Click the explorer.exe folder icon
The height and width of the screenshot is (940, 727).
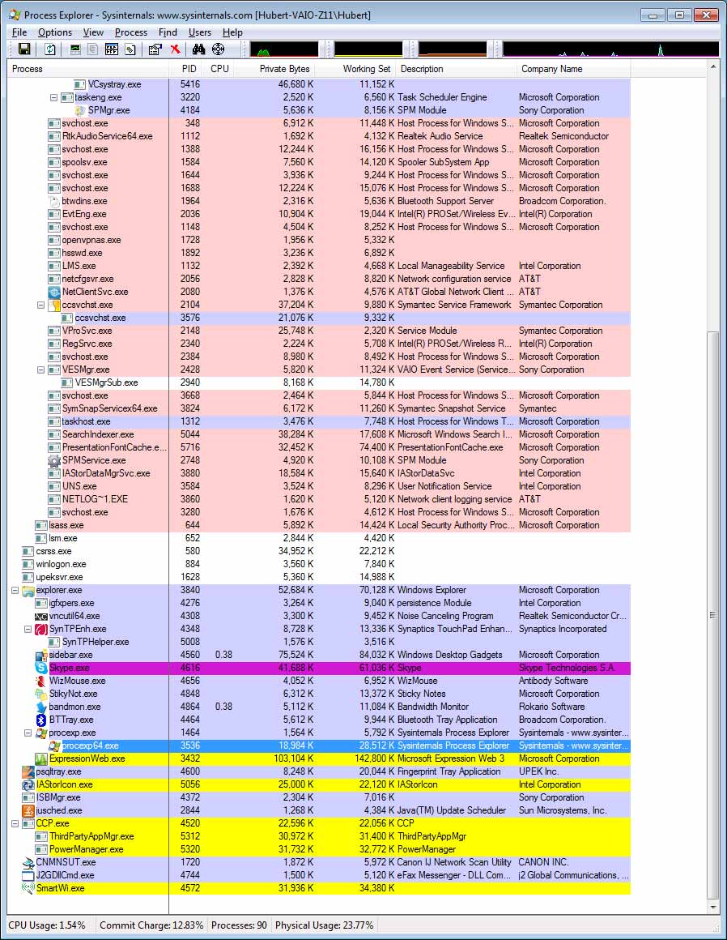pyautogui.click(x=28, y=591)
